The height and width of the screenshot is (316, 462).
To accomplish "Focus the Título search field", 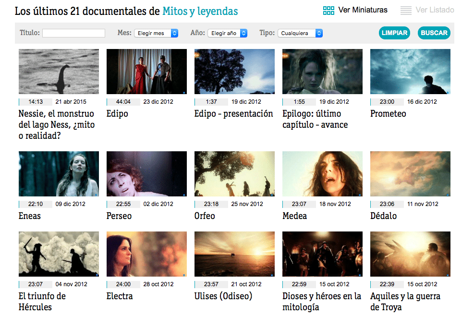I will (73, 33).
